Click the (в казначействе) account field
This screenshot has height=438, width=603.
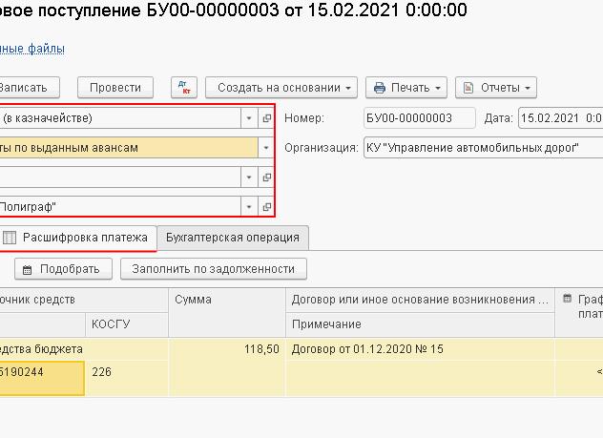(x=120, y=118)
